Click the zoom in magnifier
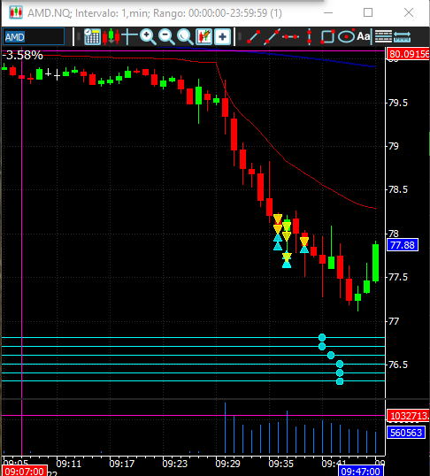430x476 pixels. click(148, 37)
